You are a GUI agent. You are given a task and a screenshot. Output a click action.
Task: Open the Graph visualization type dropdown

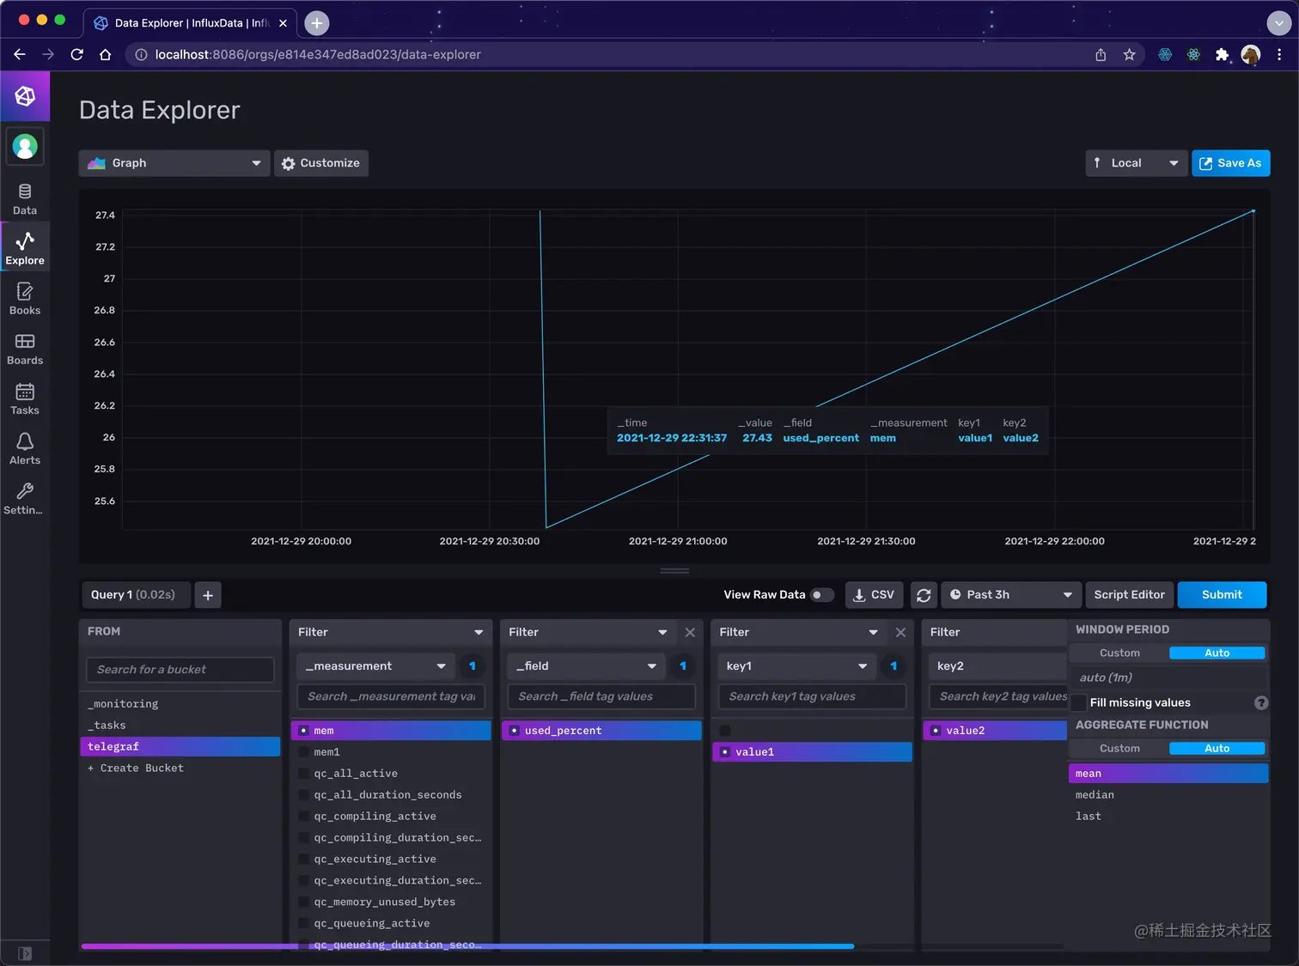click(174, 163)
